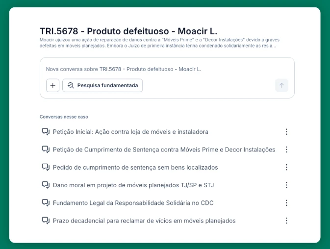
Task: Open conversation about Dano moral em projeto
Action: [x=133, y=185]
